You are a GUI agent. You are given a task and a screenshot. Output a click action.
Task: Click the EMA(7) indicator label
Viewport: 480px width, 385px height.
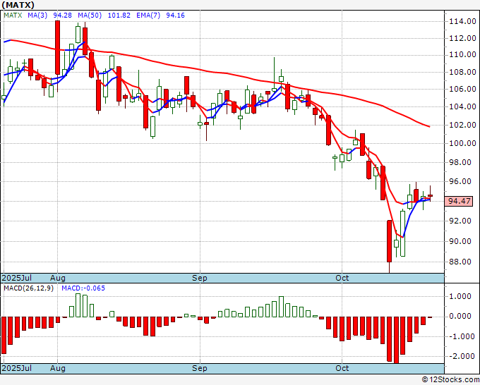point(148,16)
